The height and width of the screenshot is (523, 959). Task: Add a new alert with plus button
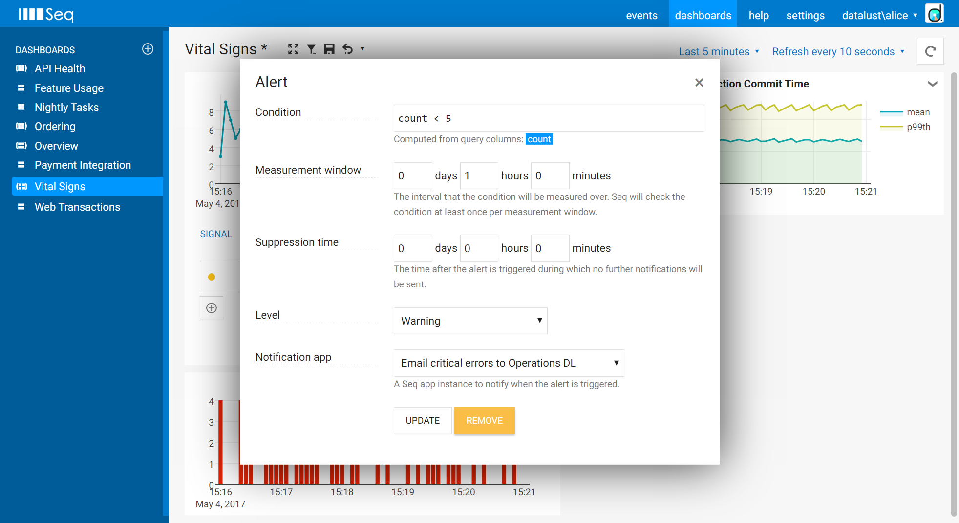[212, 308]
